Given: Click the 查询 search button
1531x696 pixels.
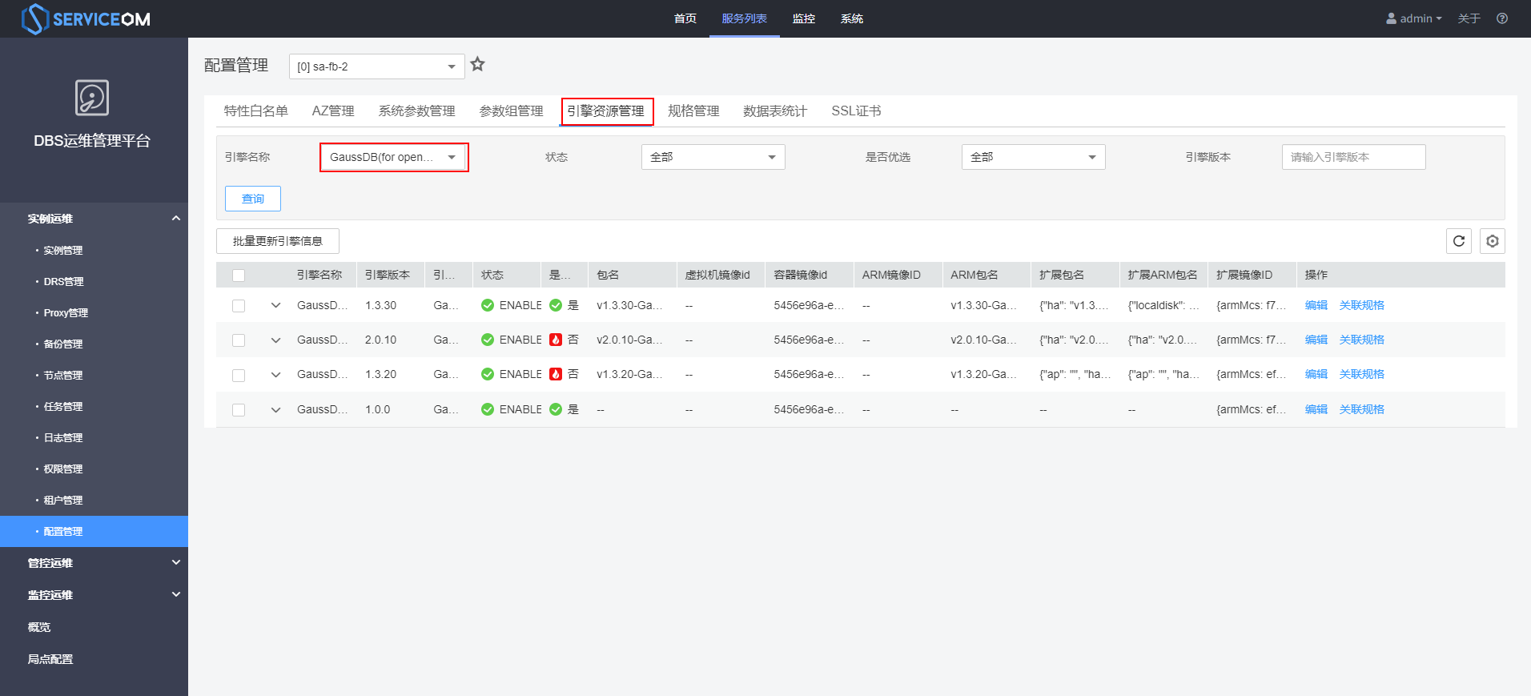Looking at the screenshot, I should [253, 199].
